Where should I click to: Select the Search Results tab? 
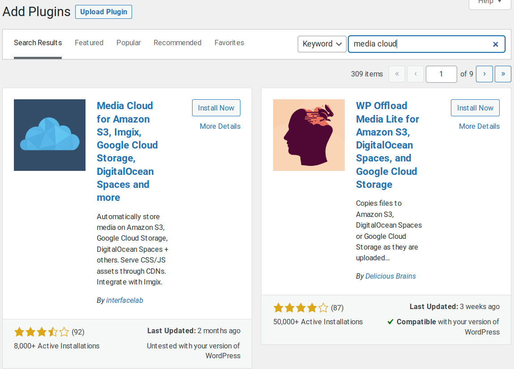(x=38, y=42)
